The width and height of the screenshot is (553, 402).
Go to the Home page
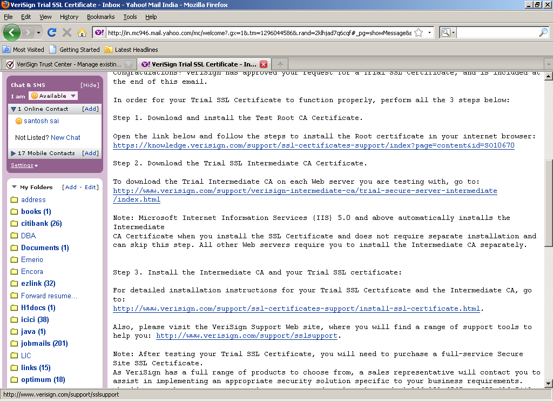82,33
